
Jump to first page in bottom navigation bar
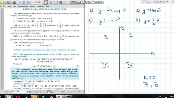click(7, 92)
